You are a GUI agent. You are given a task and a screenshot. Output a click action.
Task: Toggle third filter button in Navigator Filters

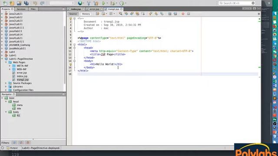28,143
